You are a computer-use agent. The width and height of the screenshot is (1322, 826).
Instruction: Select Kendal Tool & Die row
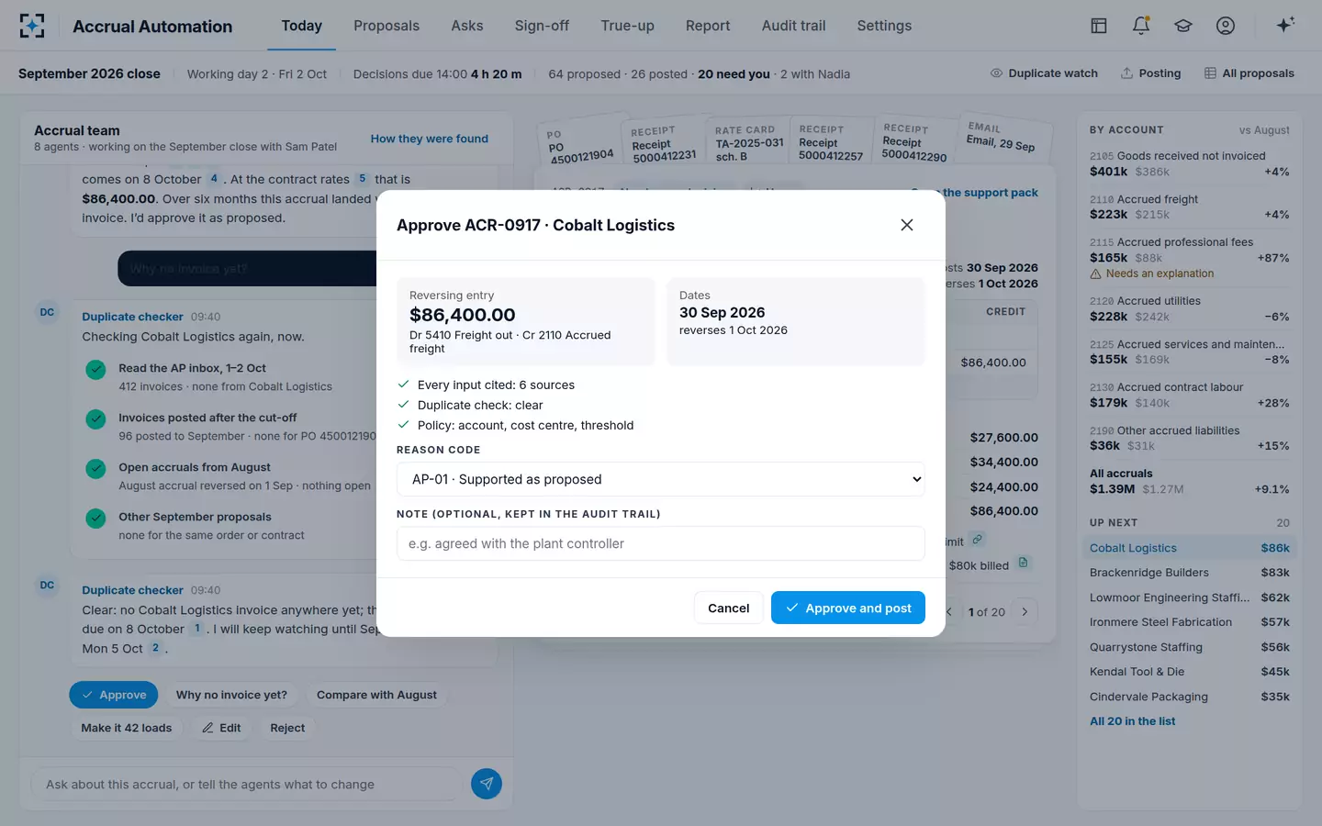pos(1190,672)
